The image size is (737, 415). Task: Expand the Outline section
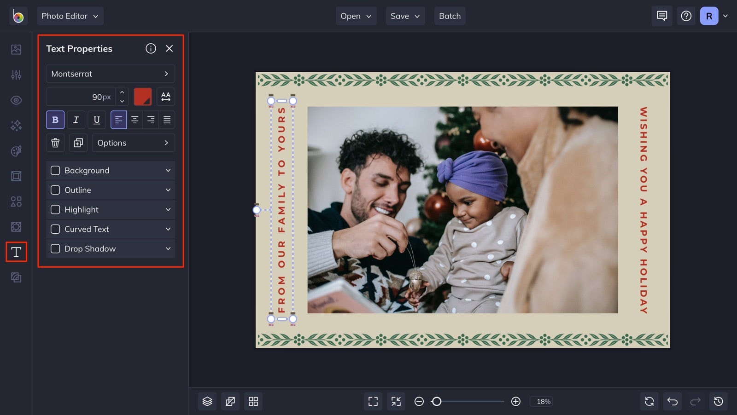coord(167,190)
